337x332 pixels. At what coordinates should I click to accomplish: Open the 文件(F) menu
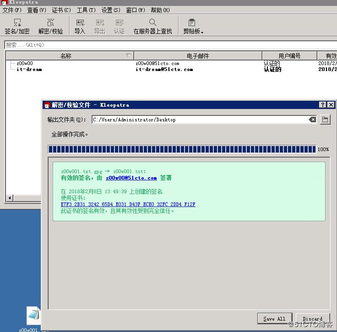click(x=12, y=10)
